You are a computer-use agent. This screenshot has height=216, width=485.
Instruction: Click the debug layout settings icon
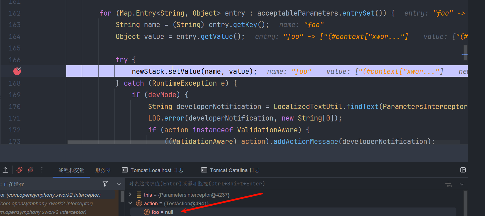(x=463, y=170)
